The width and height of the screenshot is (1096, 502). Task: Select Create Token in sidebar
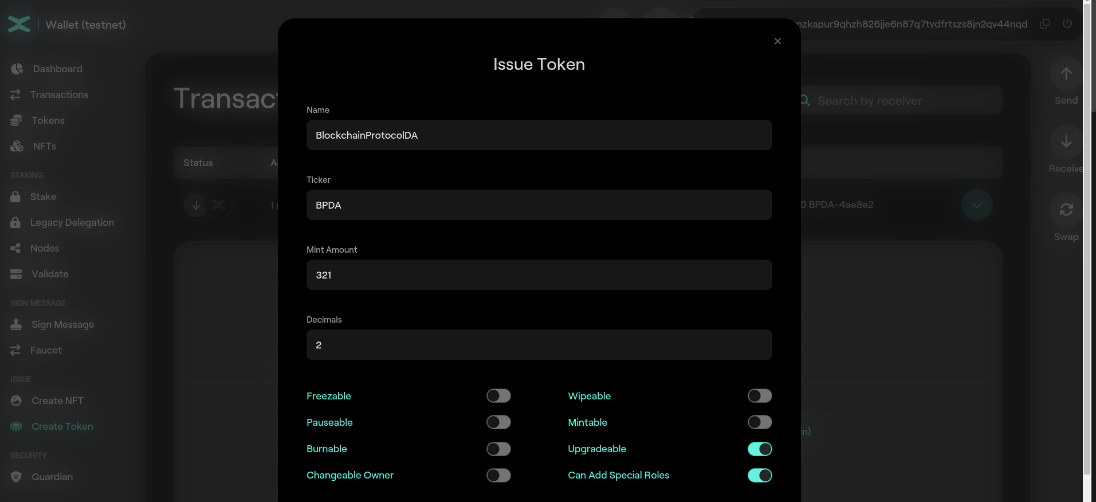[62, 426]
